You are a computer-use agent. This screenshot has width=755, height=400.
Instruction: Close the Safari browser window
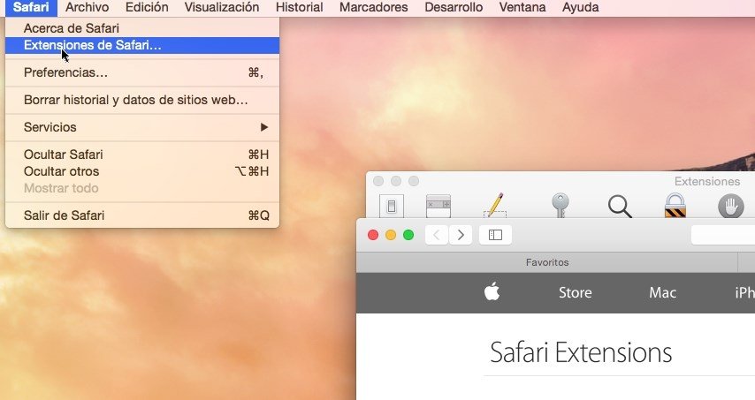tap(373, 235)
